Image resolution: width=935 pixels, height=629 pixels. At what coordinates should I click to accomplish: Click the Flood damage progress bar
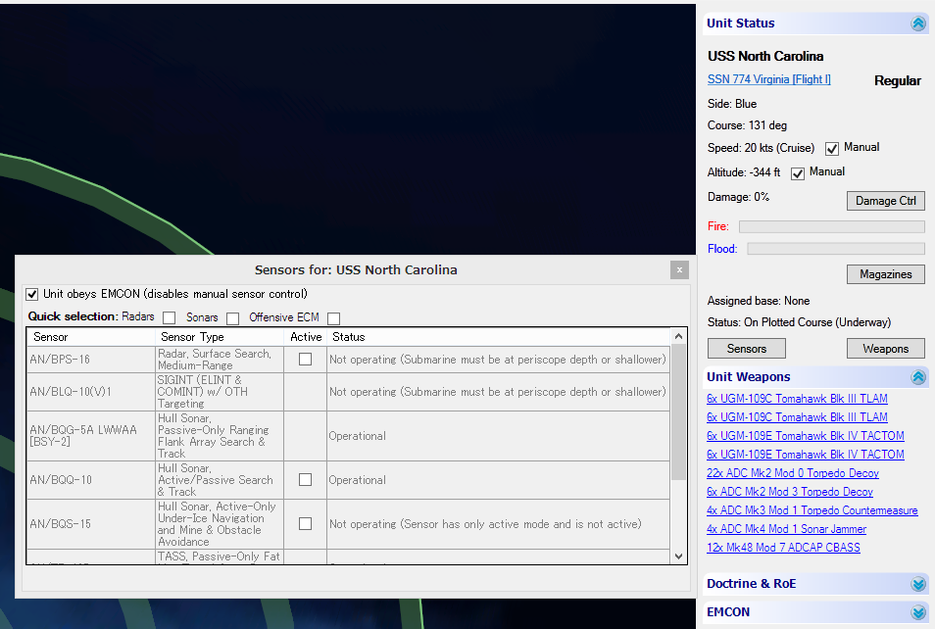point(836,249)
